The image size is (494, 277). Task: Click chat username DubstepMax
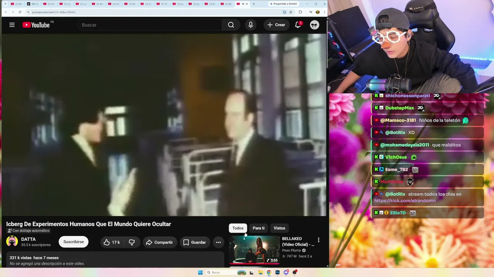coord(399,108)
